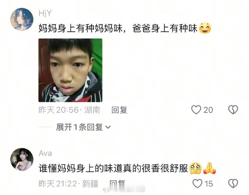This screenshot has height=195, width=249.
Task: Reply to Ava's comment via 回复
Action: [118, 183]
